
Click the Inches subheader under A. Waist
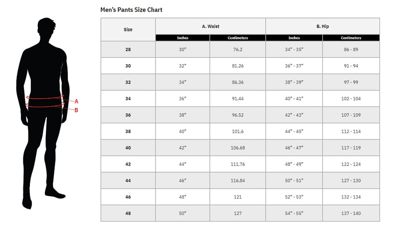coord(183,38)
